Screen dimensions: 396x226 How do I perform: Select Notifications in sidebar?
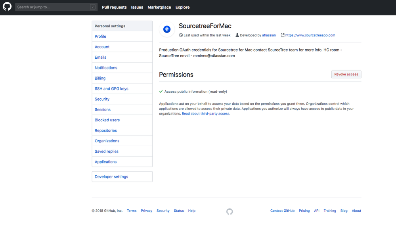(x=122, y=68)
